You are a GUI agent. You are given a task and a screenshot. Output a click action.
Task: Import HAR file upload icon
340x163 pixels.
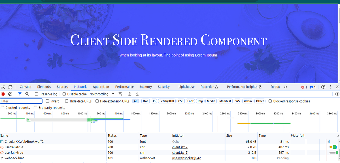[130, 94]
